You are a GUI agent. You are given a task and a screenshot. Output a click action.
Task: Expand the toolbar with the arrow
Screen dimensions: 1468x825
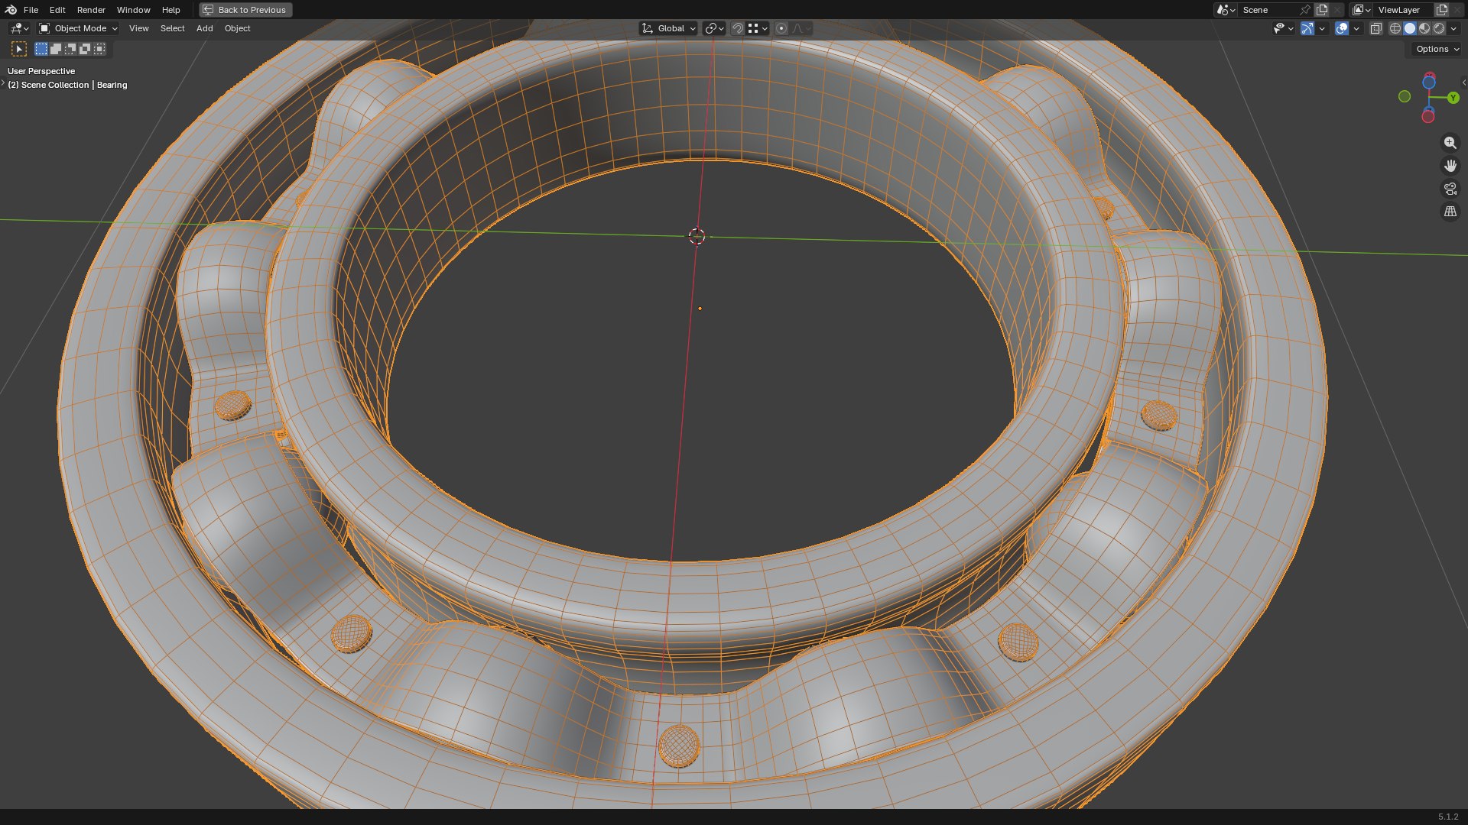pyautogui.click(x=3, y=82)
